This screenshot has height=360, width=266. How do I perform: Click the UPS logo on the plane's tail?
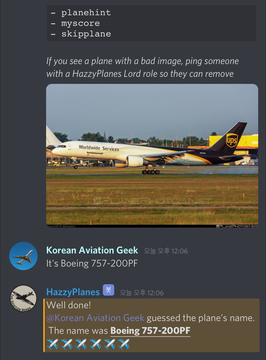232,140
